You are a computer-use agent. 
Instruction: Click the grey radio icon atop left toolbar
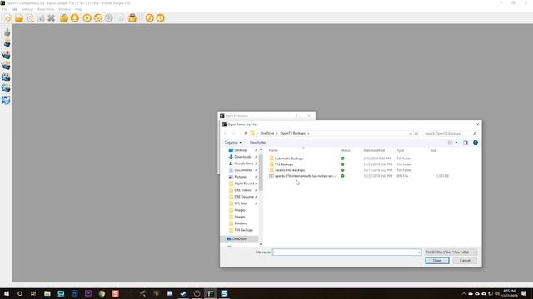coord(7,32)
